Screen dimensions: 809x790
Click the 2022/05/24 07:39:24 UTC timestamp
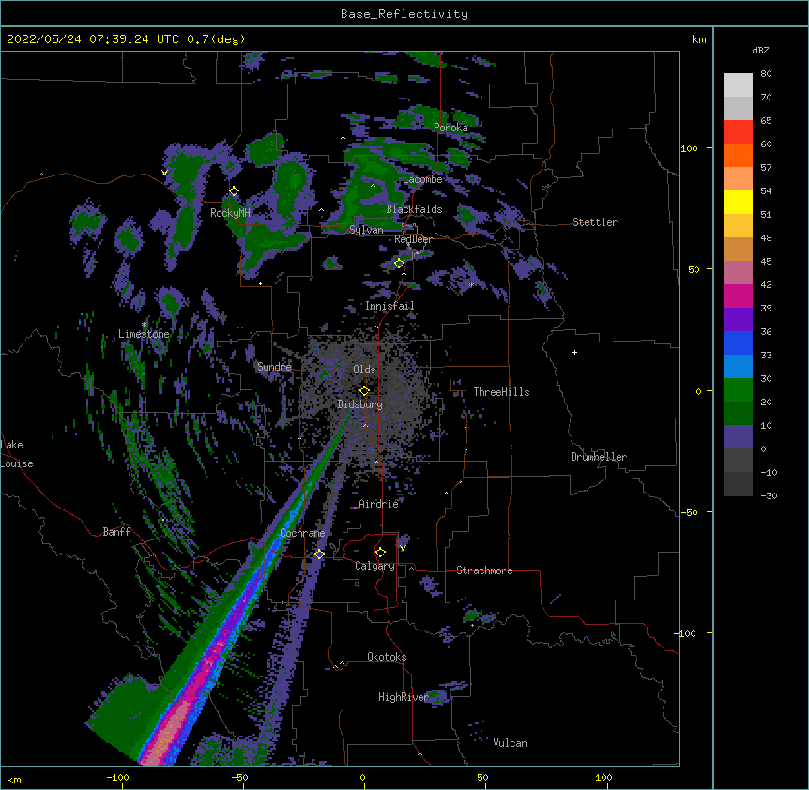click(93, 39)
